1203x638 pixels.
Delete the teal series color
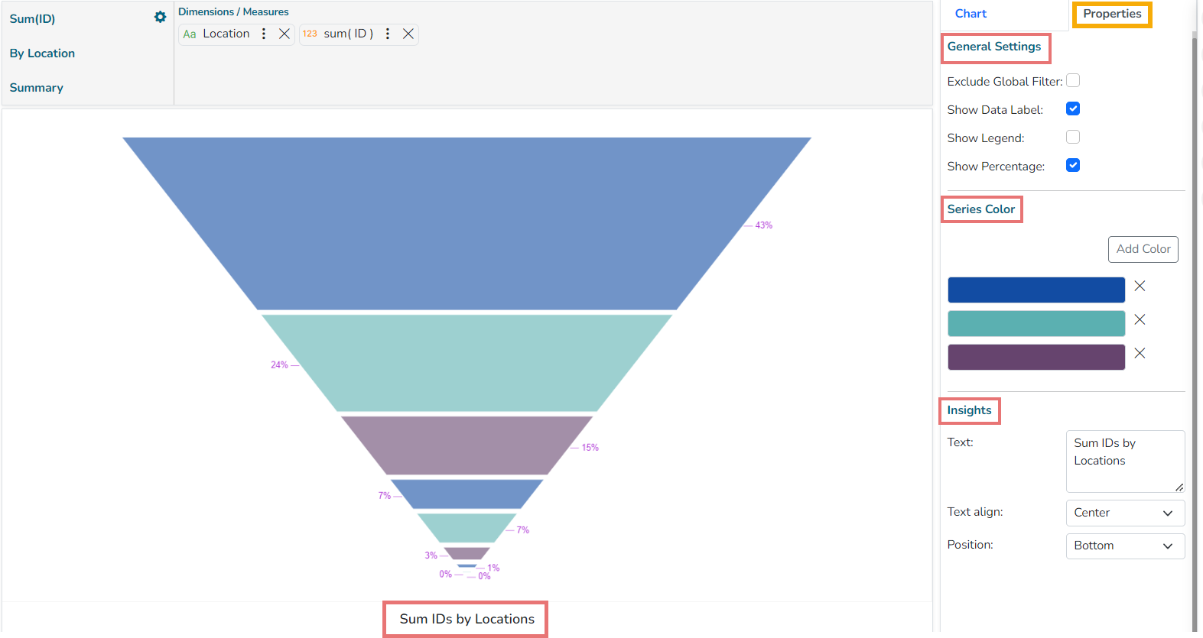pos(1140,319)
